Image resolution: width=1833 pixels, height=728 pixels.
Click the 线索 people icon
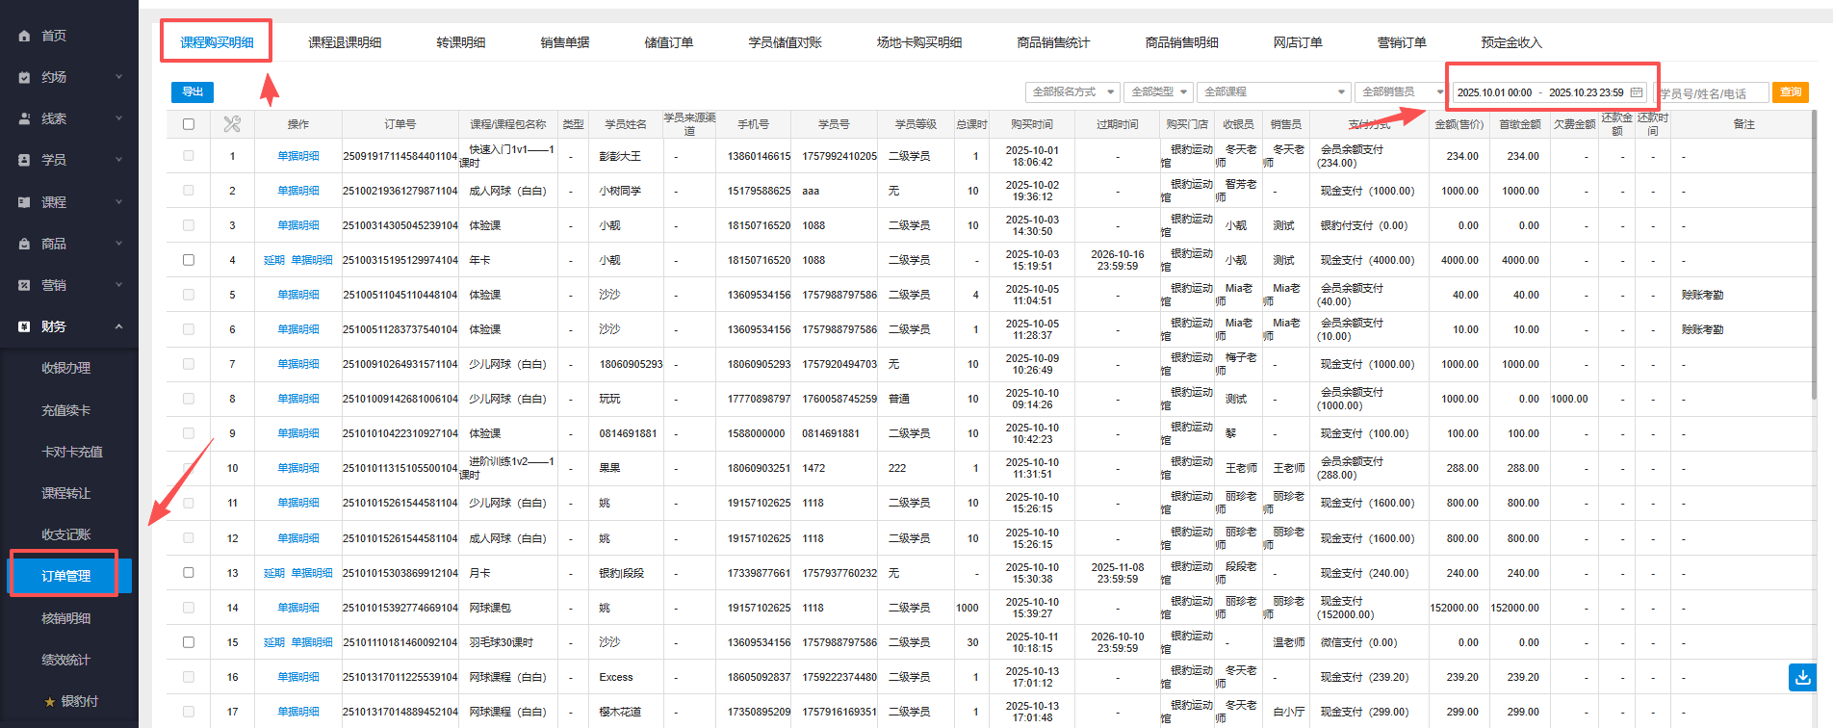coord(24,118)
